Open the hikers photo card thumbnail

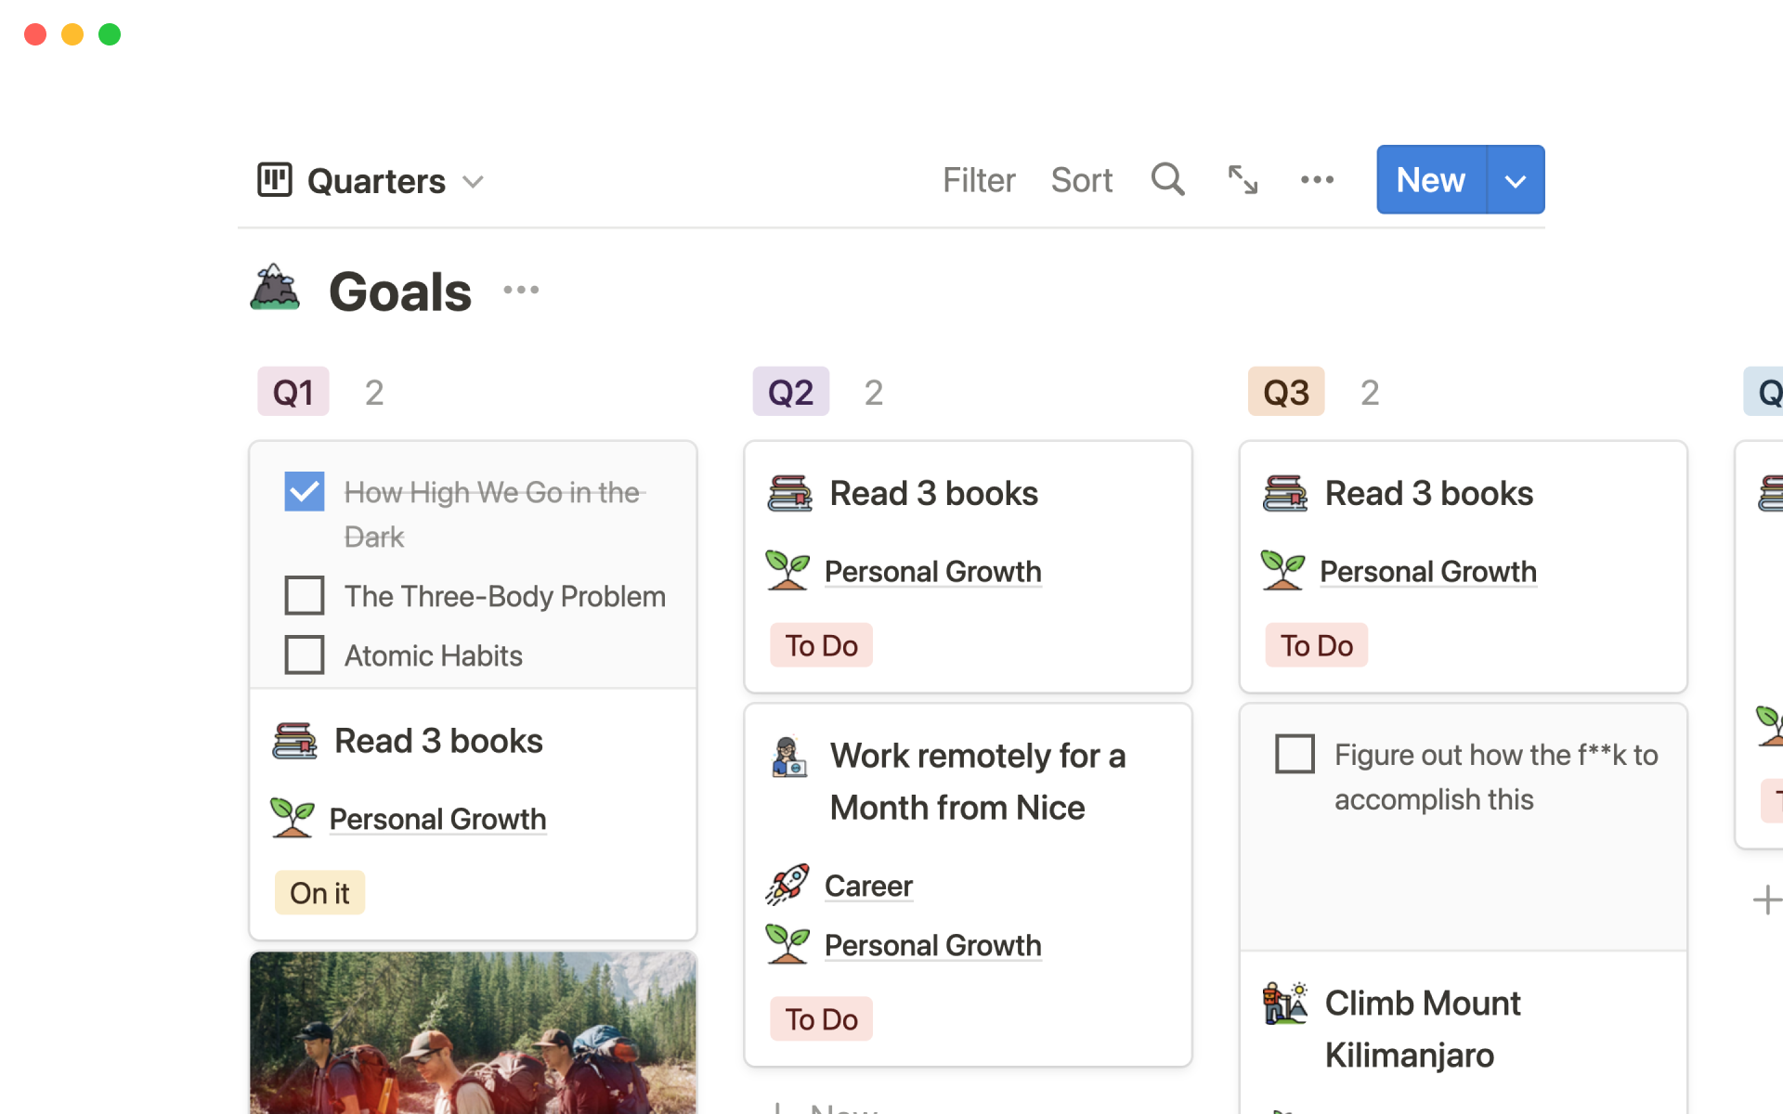tap(473, 1032)
